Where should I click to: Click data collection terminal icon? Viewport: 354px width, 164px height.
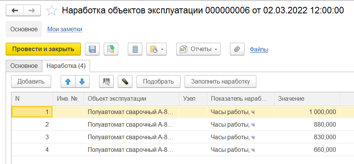point(125,81)
